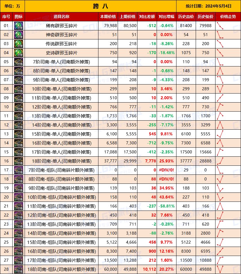Click the #DIV/0! cell in row 18

pyautogui.click(x=167, y=179)
